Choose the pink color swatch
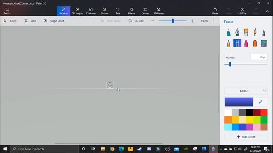 coord(257,127)
